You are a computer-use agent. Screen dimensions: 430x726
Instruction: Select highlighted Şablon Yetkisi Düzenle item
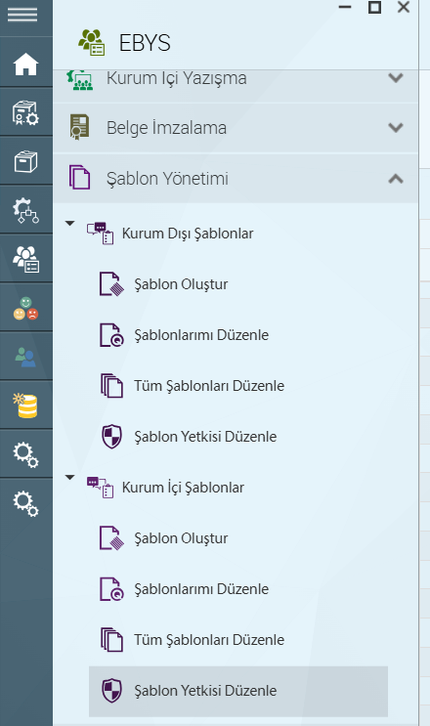237,691
